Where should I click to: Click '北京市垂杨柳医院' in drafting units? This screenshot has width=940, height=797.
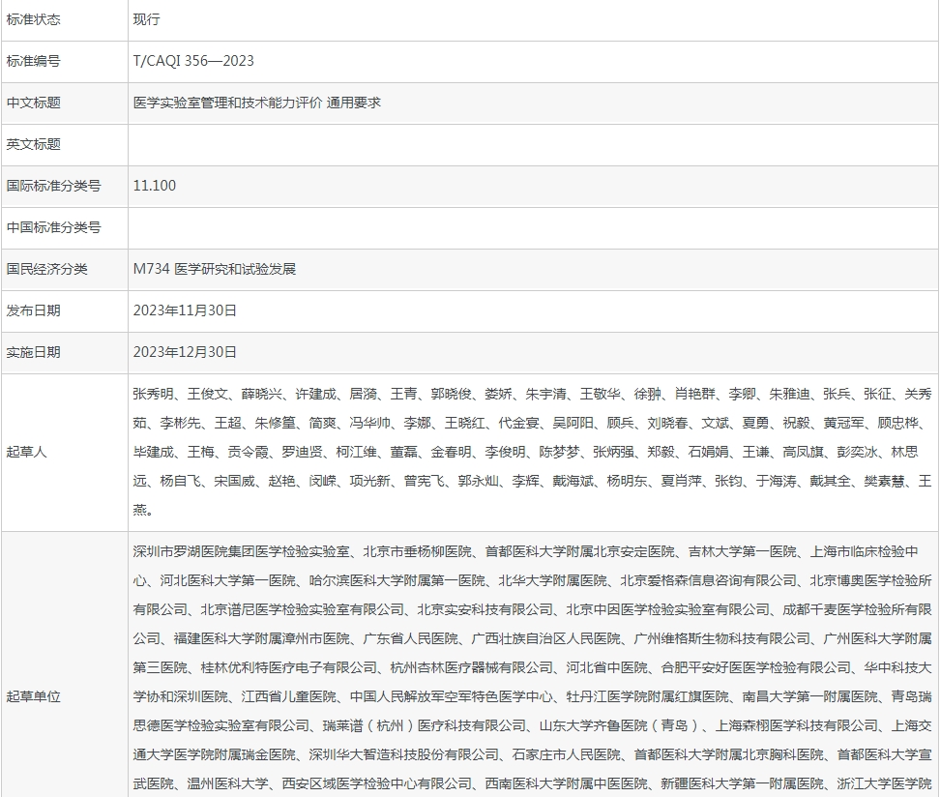pos(417,551)
